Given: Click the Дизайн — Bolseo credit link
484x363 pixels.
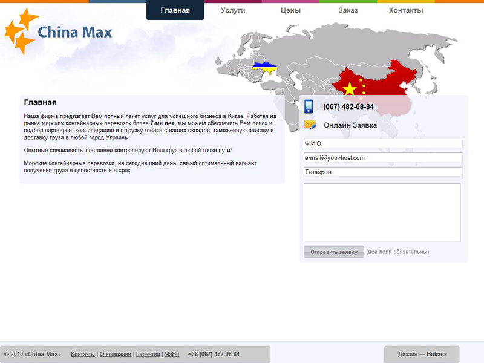Looking at the screenshot, I should pos(422,354).
